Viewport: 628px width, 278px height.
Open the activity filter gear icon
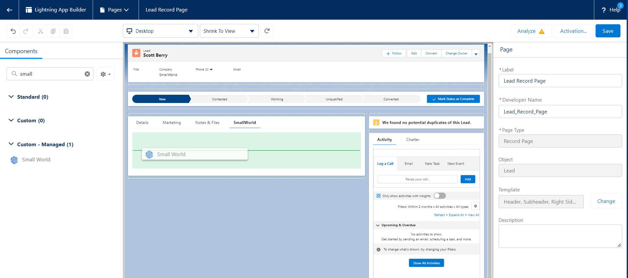475,206
